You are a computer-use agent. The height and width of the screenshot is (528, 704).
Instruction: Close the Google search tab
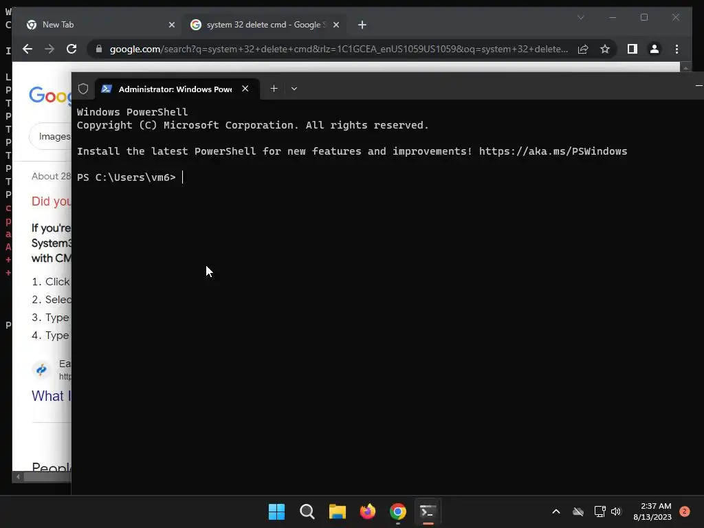tap(335, 25)
